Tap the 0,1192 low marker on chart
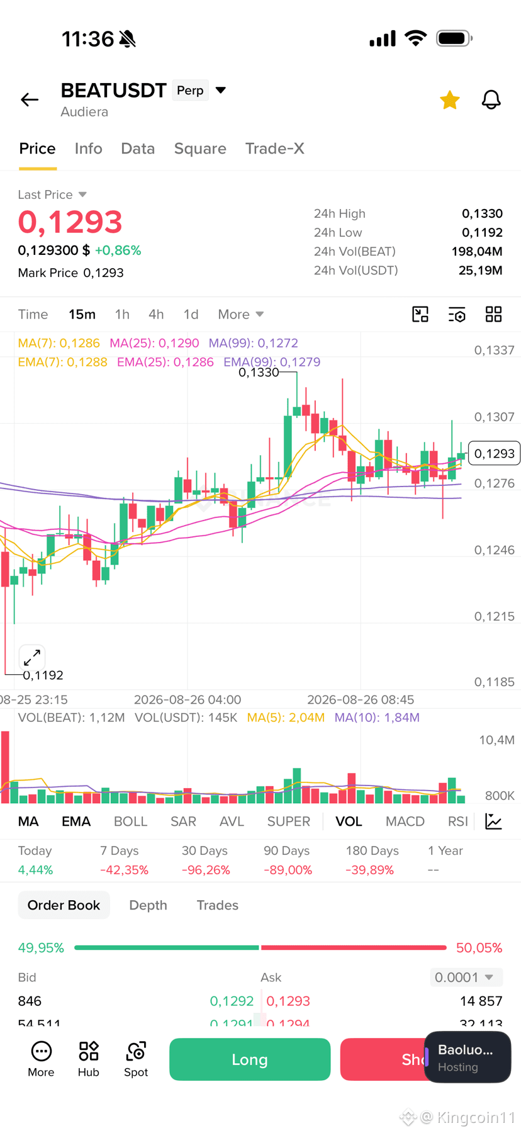This screenshot has height=1133, width=521. [x=43, y=675]
